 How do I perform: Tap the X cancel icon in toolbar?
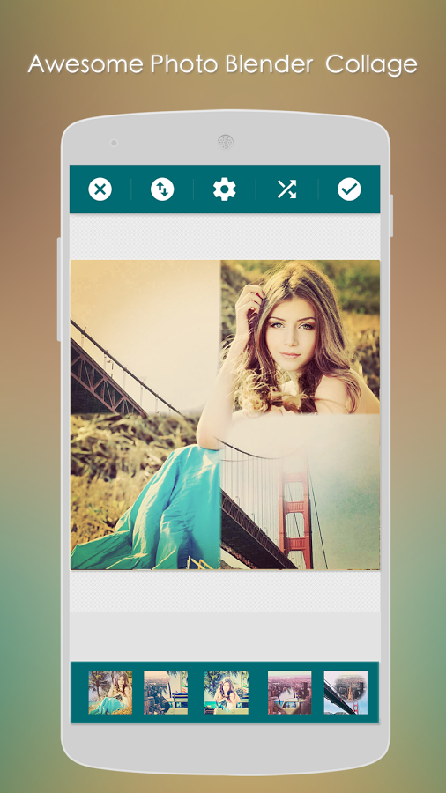coord(100,189)
